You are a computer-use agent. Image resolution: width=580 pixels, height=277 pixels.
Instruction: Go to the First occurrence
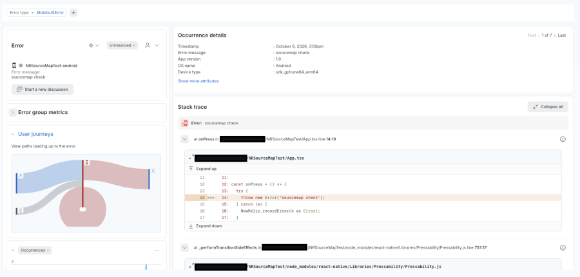pos(532,35)
